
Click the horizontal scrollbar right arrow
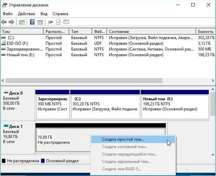(213, 80)
